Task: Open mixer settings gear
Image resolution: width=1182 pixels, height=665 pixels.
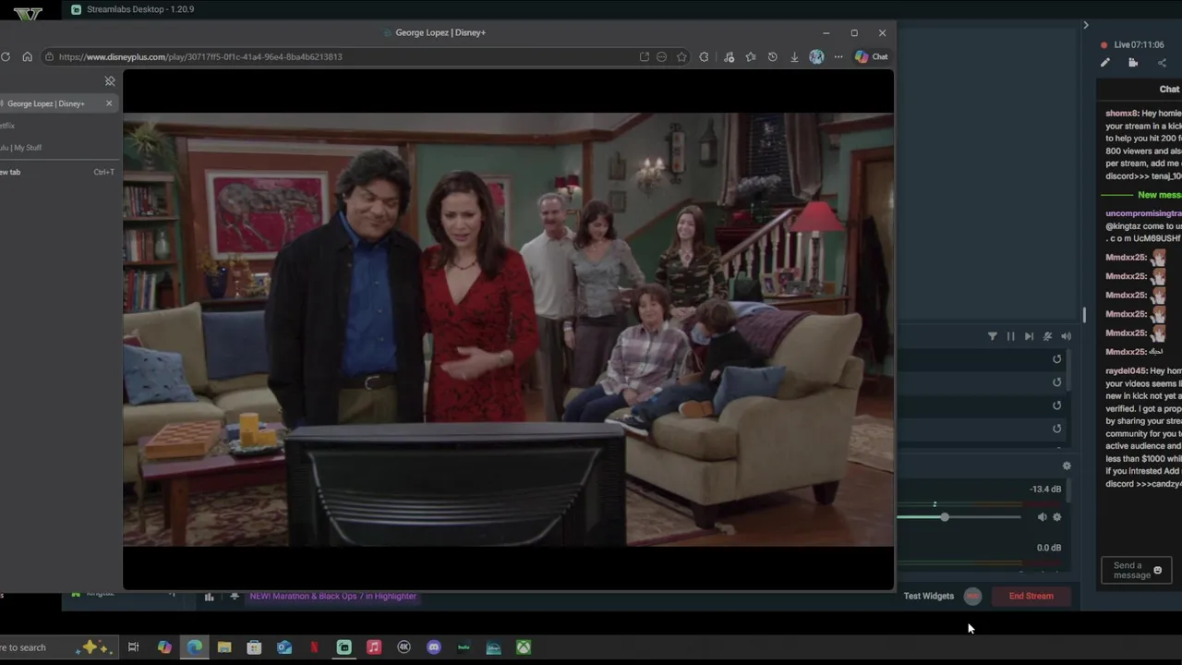Action: 1067,466
